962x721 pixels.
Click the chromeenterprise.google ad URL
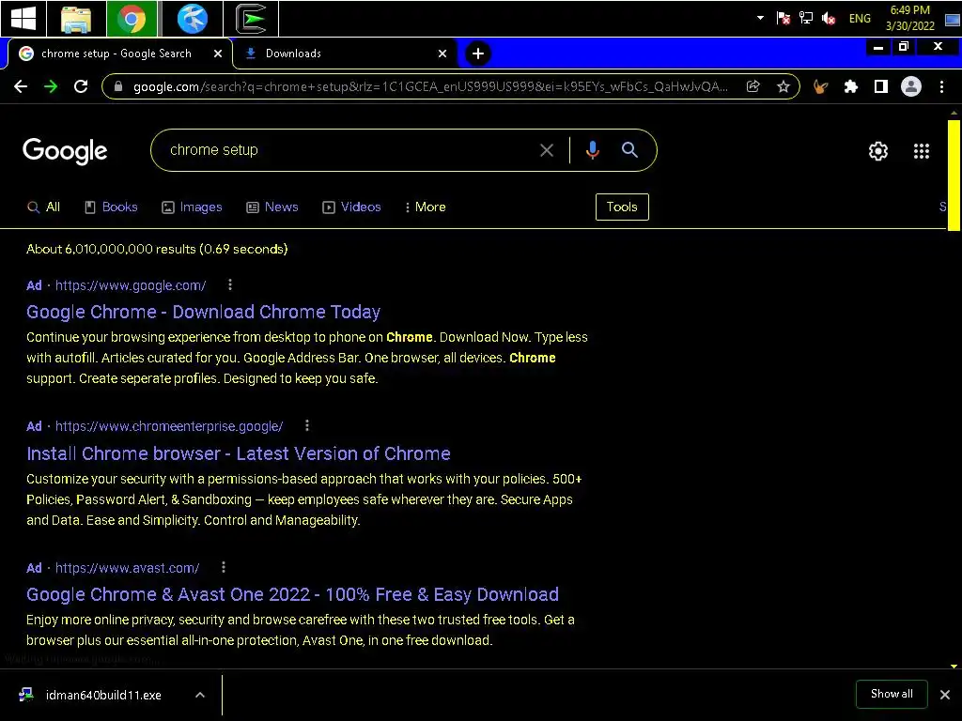pos(169,426)
